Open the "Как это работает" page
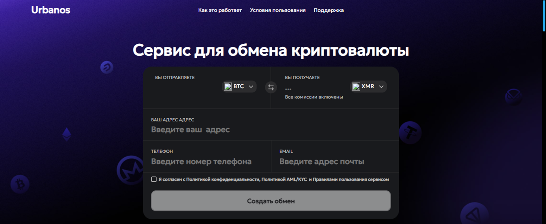This screenshot has width=546, height=224. click(x=220, y=10)
